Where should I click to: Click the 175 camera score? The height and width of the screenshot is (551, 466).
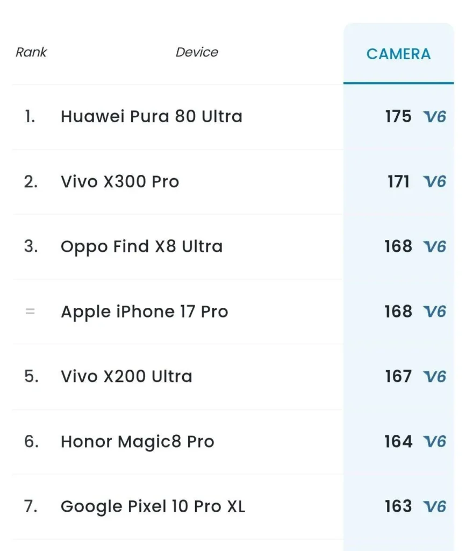(x=398, y=117)
